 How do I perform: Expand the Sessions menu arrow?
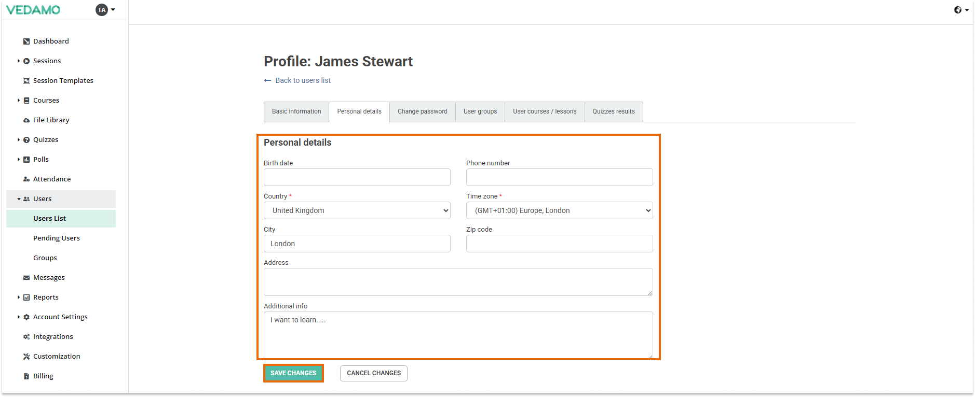coord(19,61)
